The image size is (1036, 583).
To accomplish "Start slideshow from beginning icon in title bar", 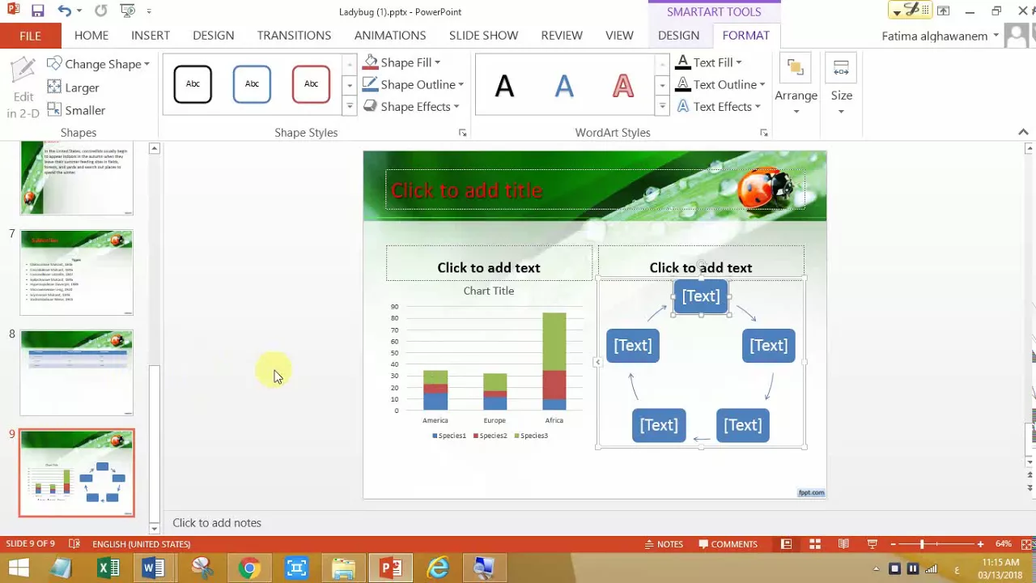I will 126,11.
